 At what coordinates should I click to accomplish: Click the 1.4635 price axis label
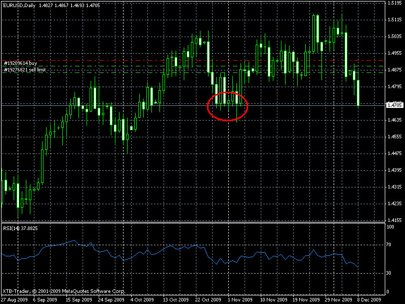(x=395, y=120)
